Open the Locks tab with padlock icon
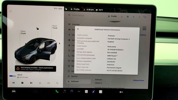This screenshot has width=178, height=100. (71, 45)
